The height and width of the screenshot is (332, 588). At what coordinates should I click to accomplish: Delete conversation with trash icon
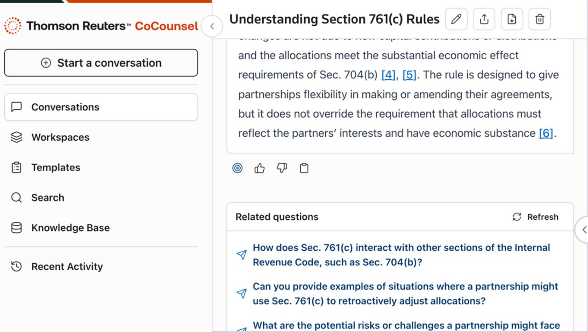(x=540, y=19)
